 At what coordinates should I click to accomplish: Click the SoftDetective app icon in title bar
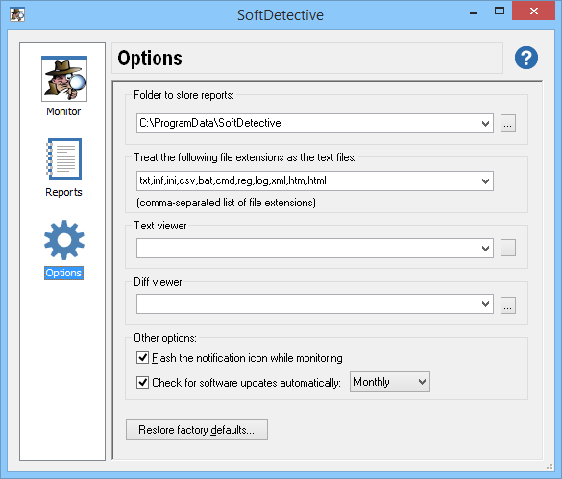[17, 14]
